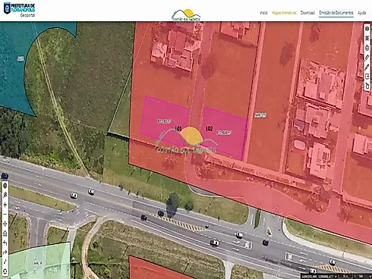
Task: Open the coordinate system dropdown arrow
Action: (336, 277)
